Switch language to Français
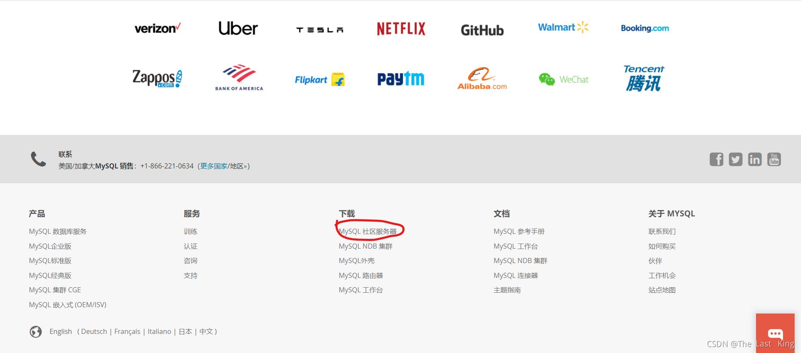This screenshot has width=801, height=353. coord(127,331)
